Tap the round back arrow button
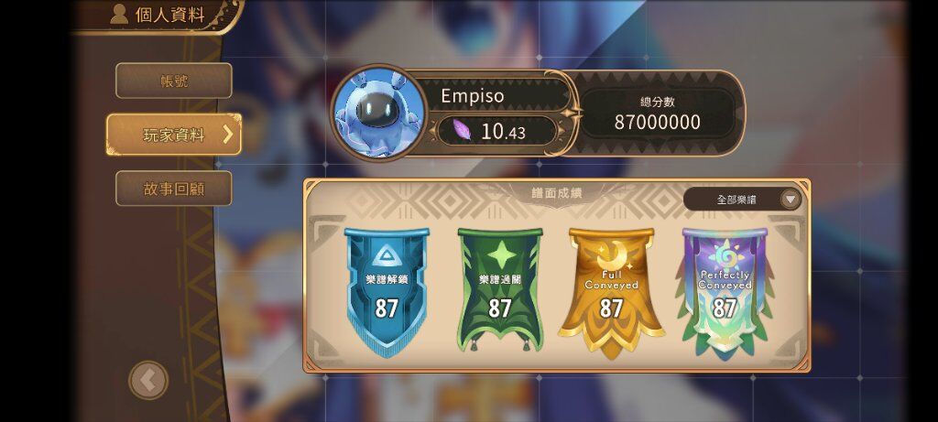Viewport: 938px width, 422px height. (148, 380)
